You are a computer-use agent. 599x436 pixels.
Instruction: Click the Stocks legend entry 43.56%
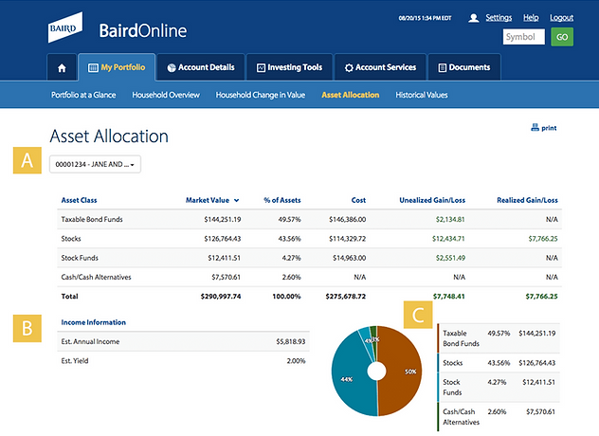click(x=499, y=363)
